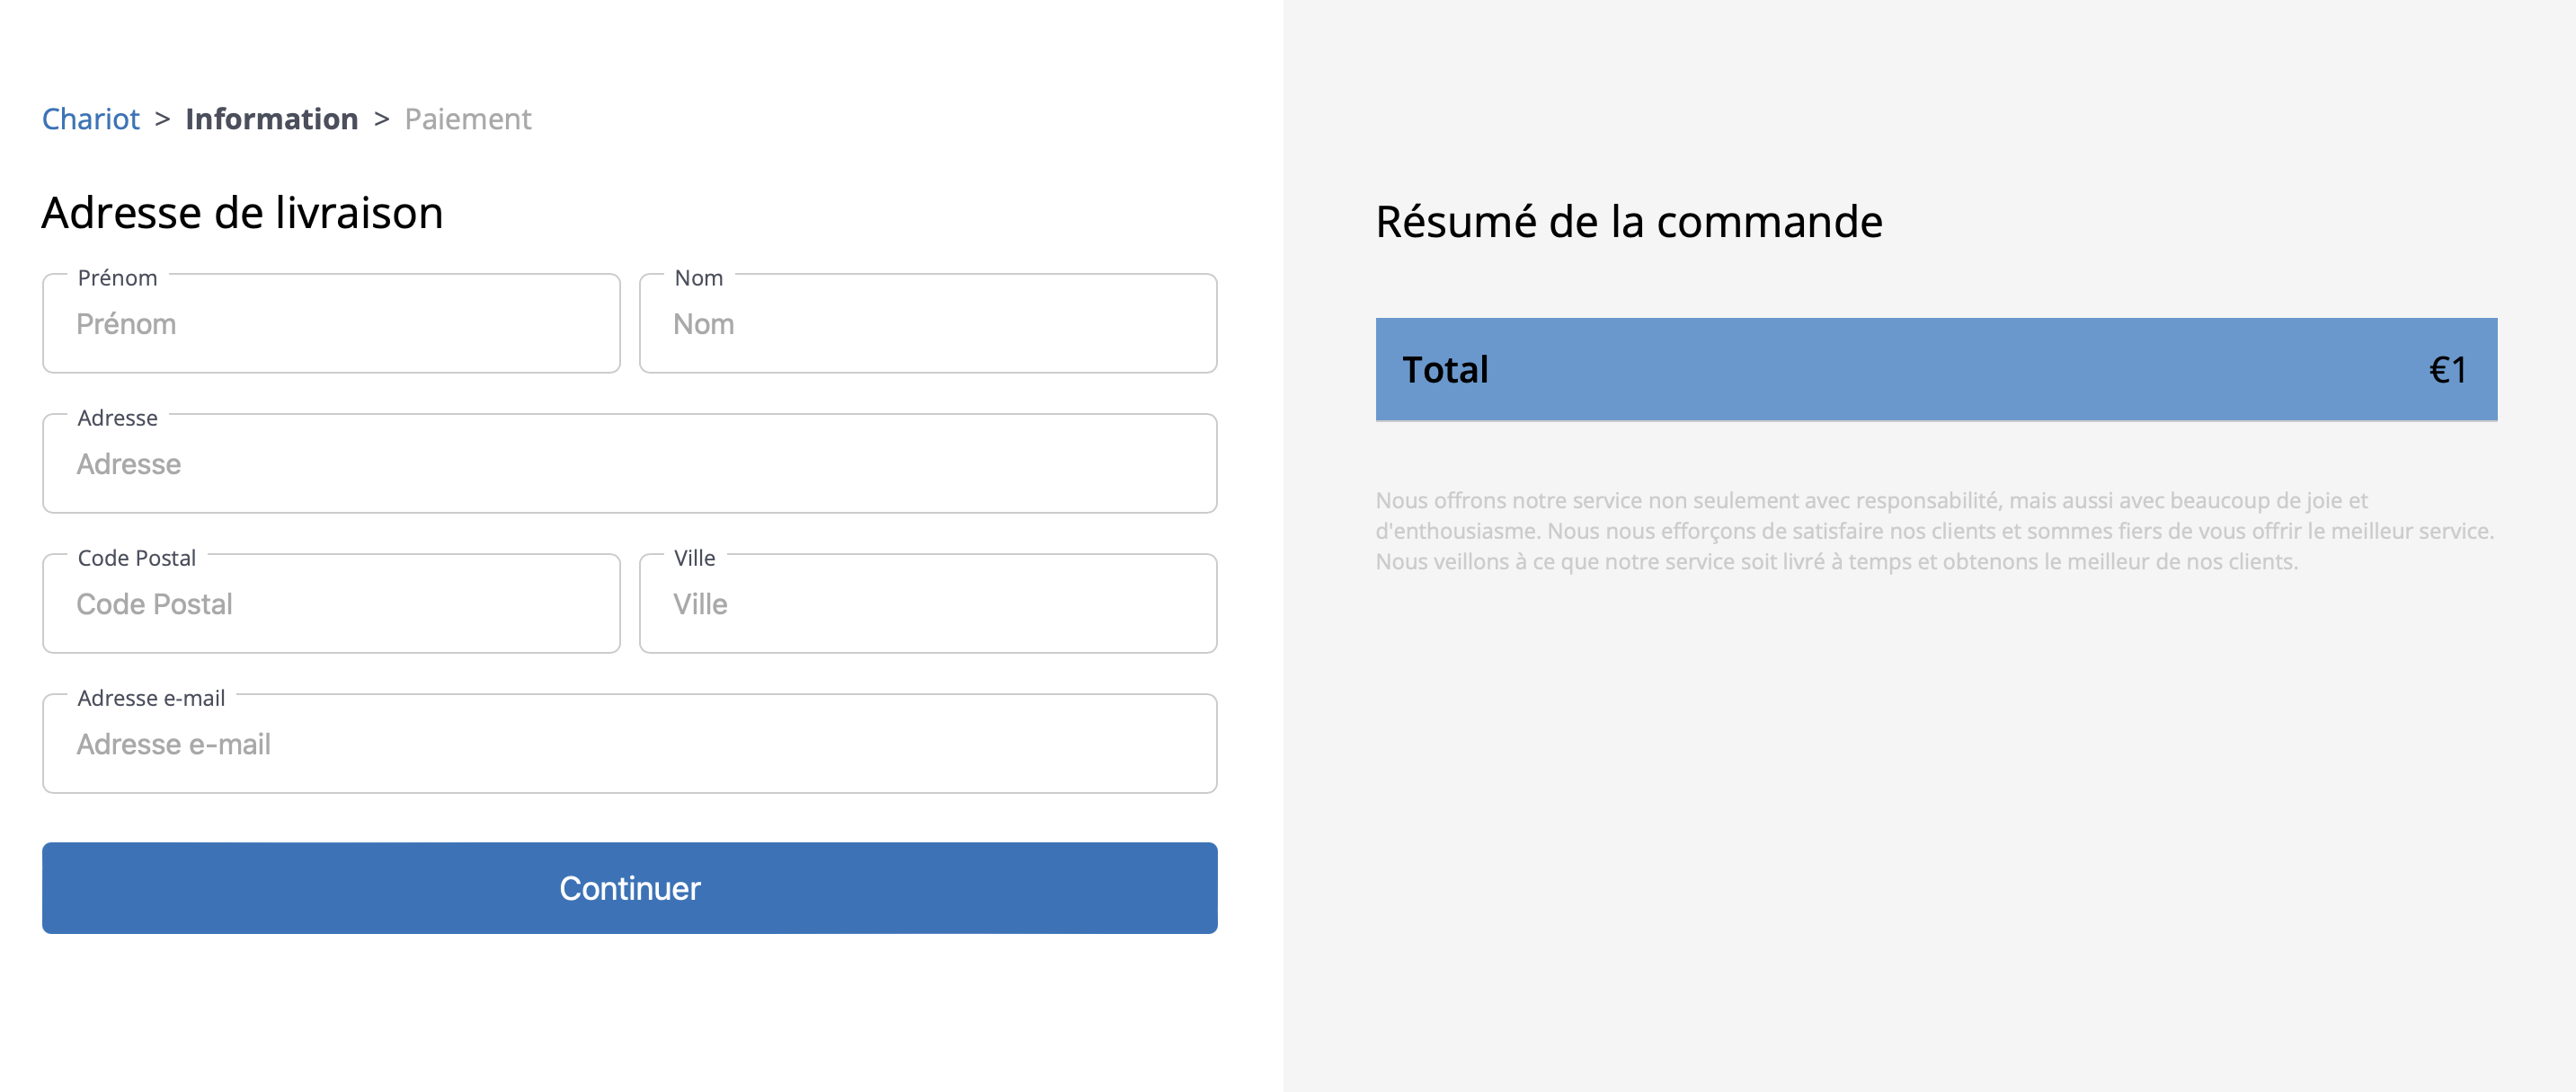Click into the Ville input field
Screen dimensions: 2576x1092
(x=927, y=604)
